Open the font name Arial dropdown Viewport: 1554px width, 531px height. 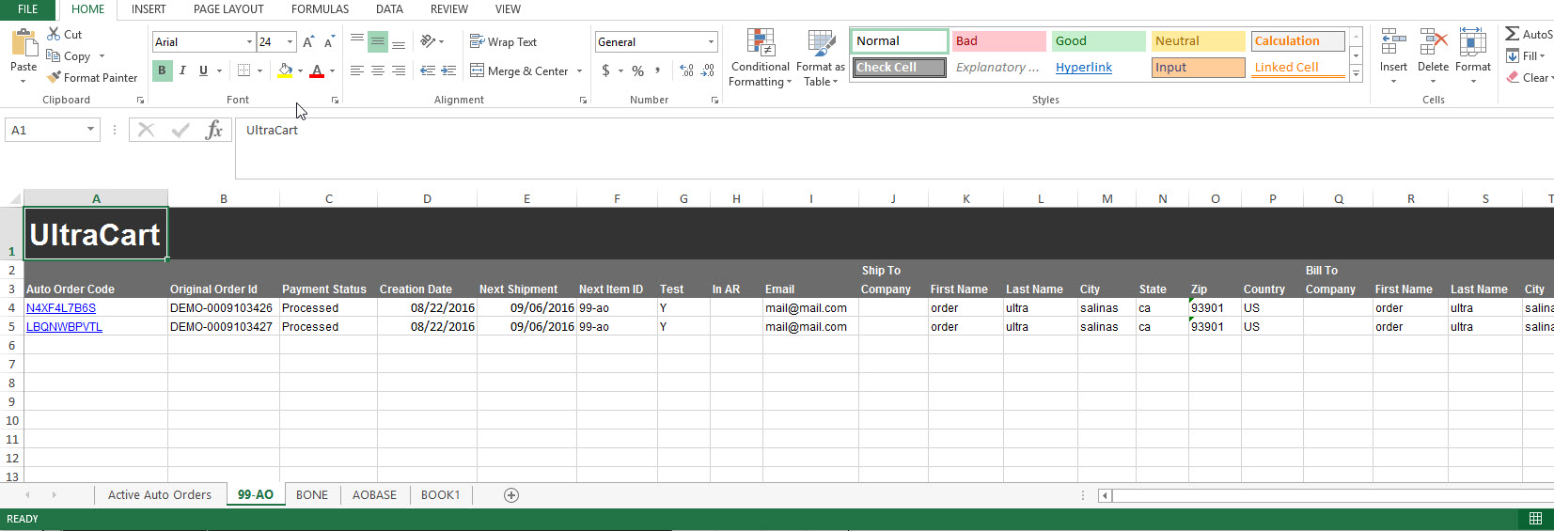pyautogui.click(x=249, y=41)
